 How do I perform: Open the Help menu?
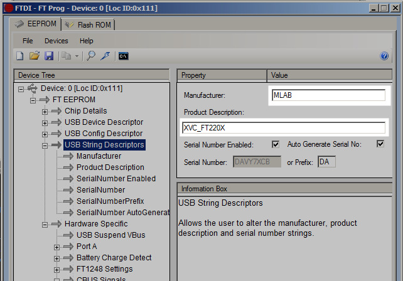point(87,41)
